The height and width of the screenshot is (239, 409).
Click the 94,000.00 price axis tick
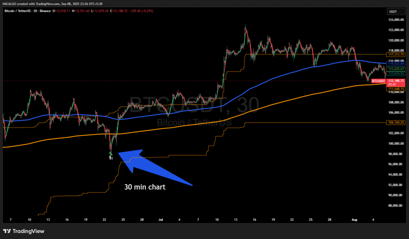click(396, 174)
